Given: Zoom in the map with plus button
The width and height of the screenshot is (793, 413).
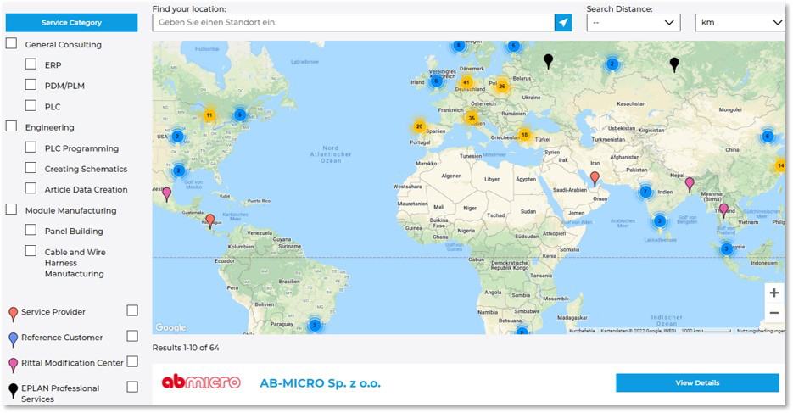Looking at the screenshot, I should click(773, 293).
